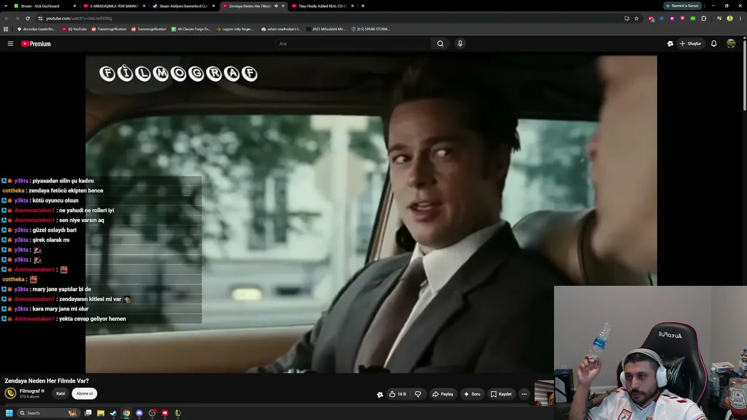Switch to Google Chrome in the taskbar

coord(126,413)
